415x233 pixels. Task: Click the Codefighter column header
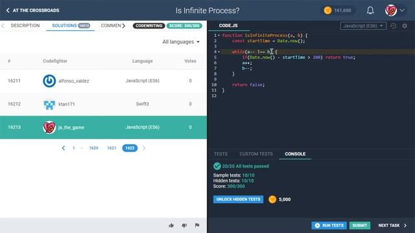[55, 61]
